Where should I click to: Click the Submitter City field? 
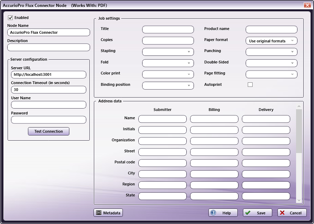click(163, 174)
